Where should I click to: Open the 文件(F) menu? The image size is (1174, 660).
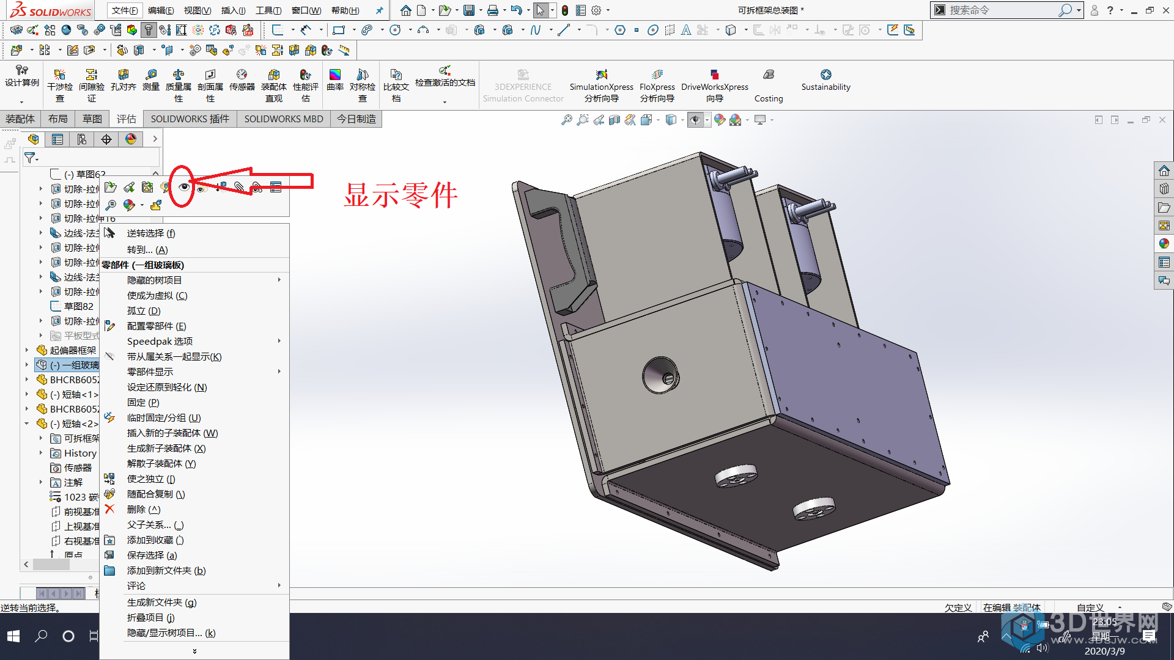point(125,10)
